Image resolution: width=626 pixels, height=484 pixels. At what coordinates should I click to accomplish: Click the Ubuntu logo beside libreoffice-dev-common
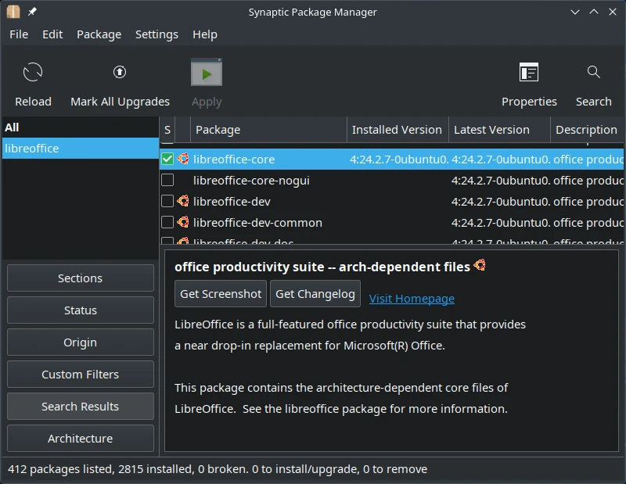(x=183, y=222)
